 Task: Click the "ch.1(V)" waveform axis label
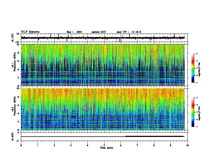pos(13,38)
